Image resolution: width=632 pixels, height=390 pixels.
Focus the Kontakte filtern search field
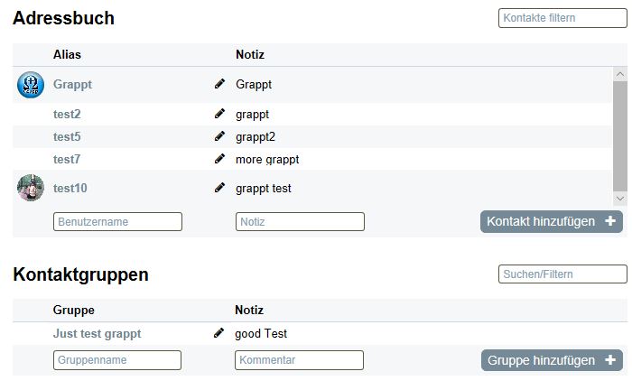click(x=562, y=18)
